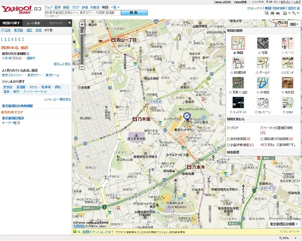Collapse side panel with arrow icon
302x241 pixels.
[69, 23]
